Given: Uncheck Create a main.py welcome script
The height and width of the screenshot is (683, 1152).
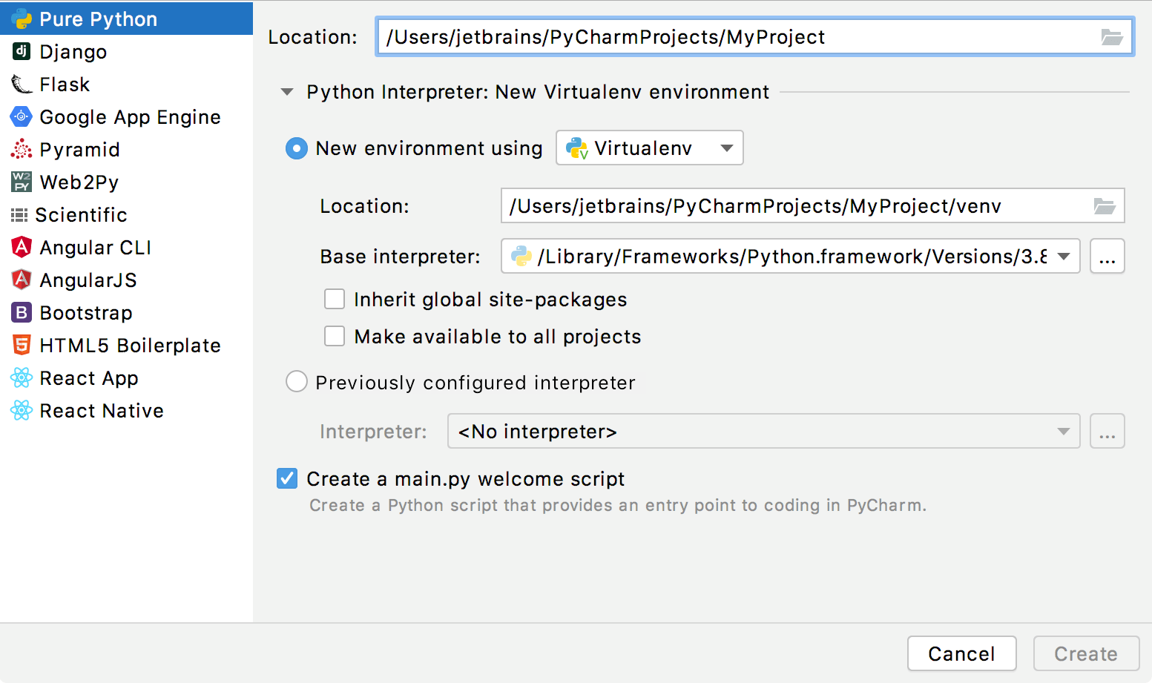Looking at the screenshot, I should [287, 478].
